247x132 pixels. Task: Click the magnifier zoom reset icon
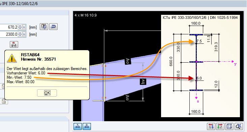tap(239, 126)
